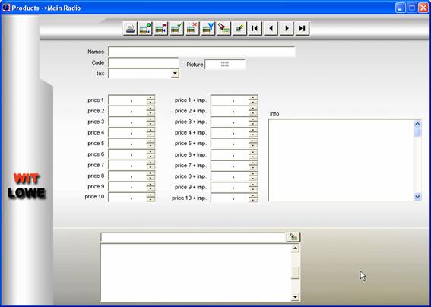Click the Info box scrollbar down arrow
431x307 pixels.
click(417, 197)
